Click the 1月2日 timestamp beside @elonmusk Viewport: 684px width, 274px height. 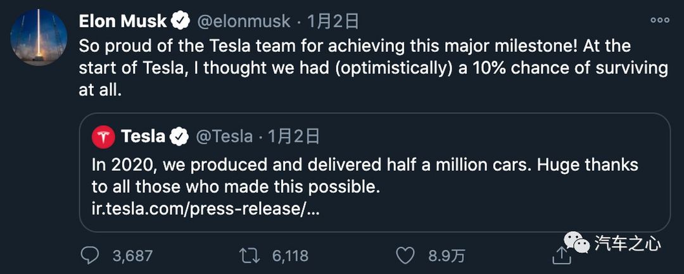(333, 21)
